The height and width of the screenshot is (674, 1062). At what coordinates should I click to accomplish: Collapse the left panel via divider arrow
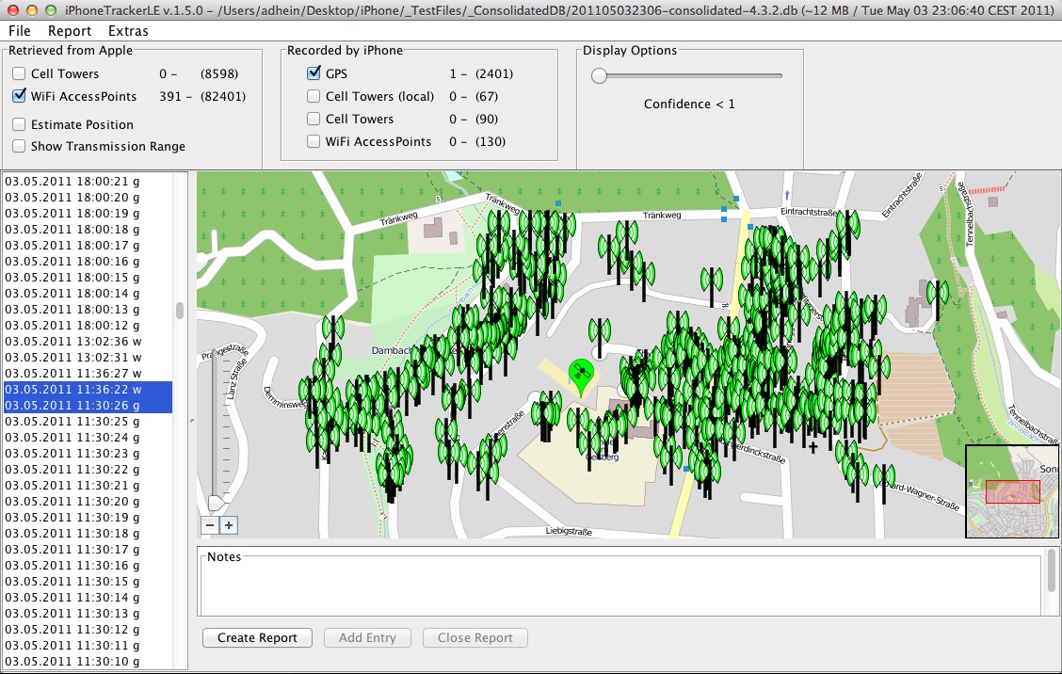click(x=192, y=421)
